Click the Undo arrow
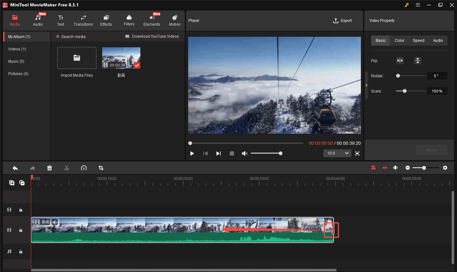 (x=15, y=168)
